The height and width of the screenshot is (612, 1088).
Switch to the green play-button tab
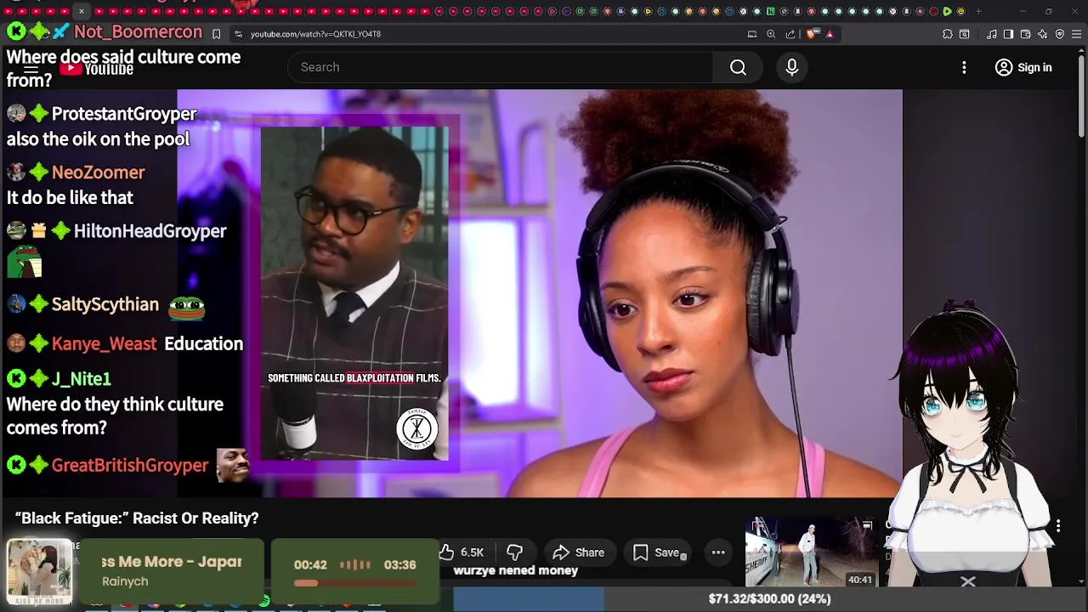click(947, 11)
